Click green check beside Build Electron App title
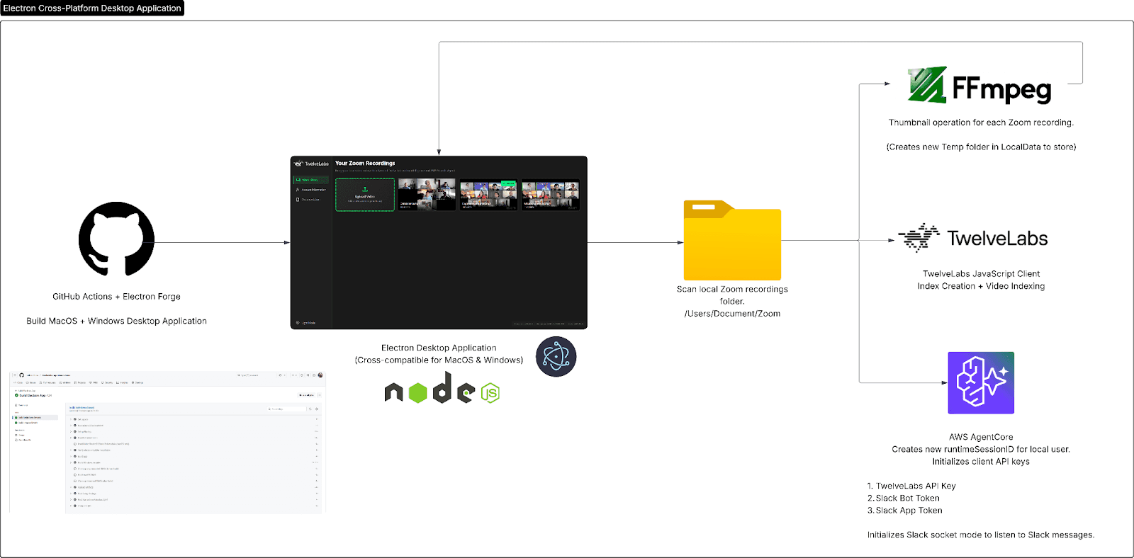1134x558 pixels. tap(16, 395)
